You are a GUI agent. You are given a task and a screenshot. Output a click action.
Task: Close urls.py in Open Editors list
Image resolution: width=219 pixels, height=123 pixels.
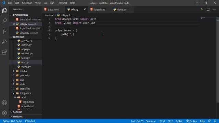(14, 24)
